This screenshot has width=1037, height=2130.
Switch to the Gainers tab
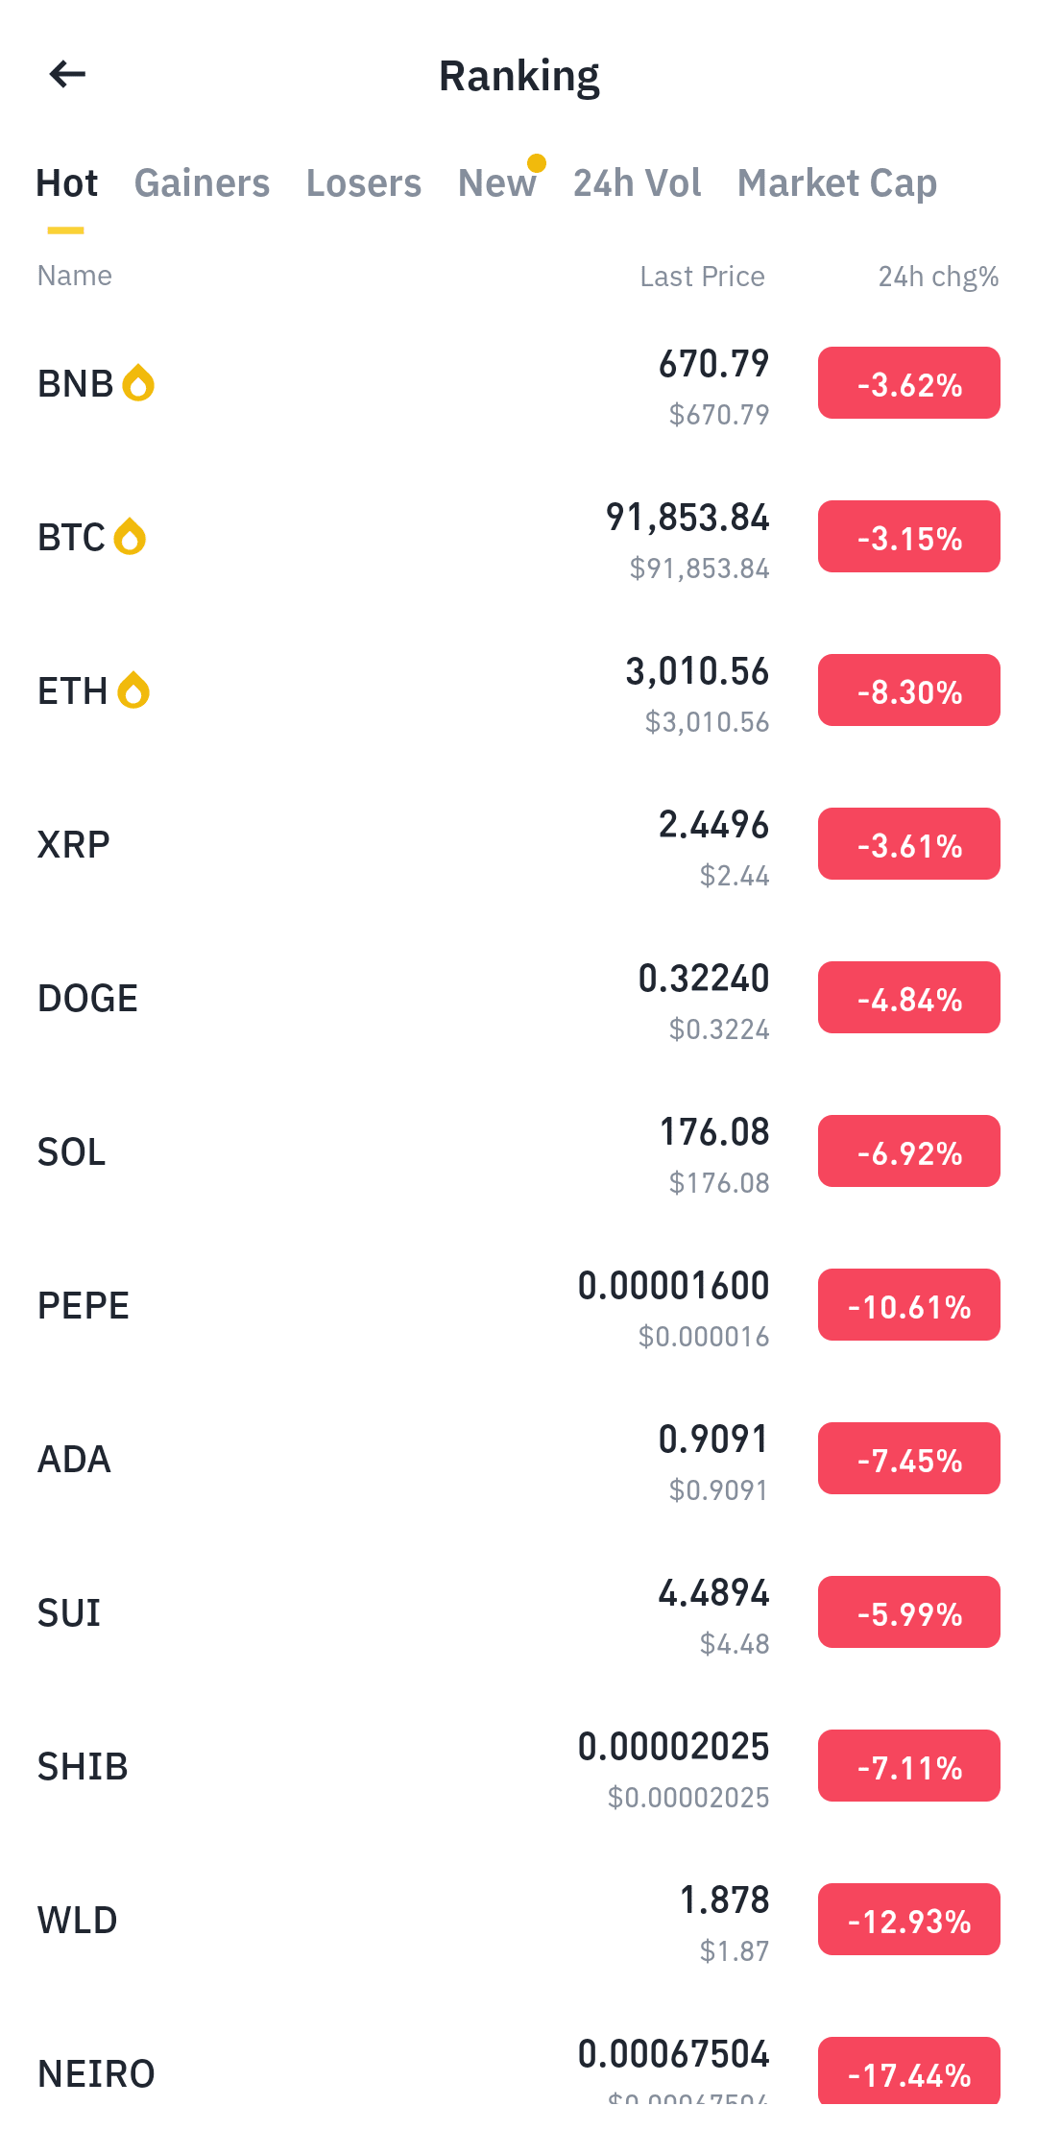[202, 182]
